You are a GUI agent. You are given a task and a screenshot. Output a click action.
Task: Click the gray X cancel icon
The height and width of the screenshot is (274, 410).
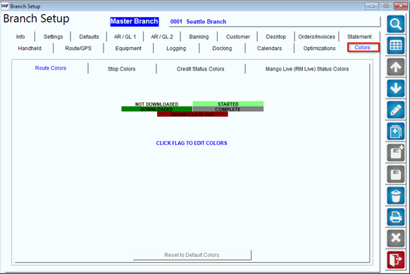pyautogui.click(x=396, y=239)
